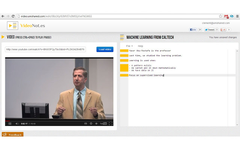240x150 pixels.
Task: Open the video settings gear icon
Action: (90, 123)
